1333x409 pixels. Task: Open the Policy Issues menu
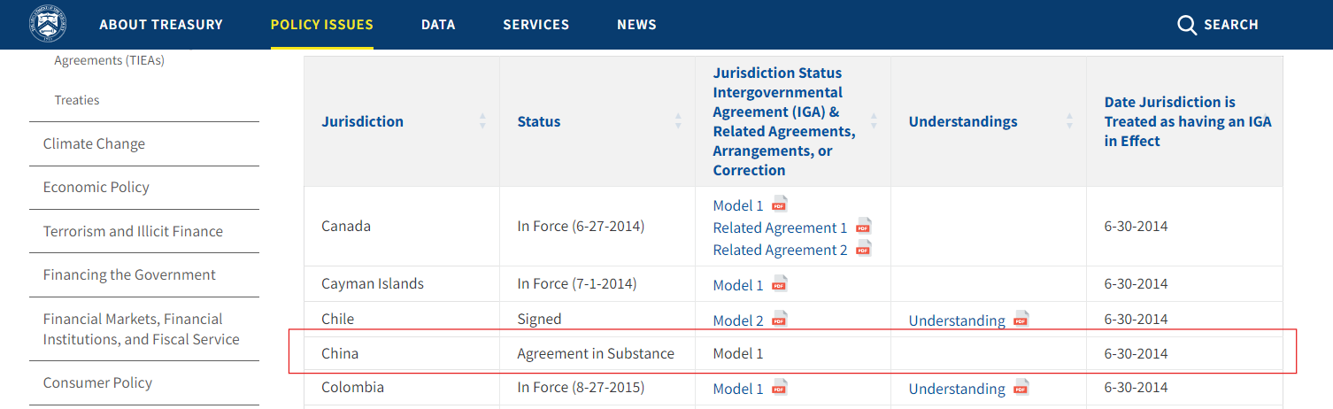322,25
